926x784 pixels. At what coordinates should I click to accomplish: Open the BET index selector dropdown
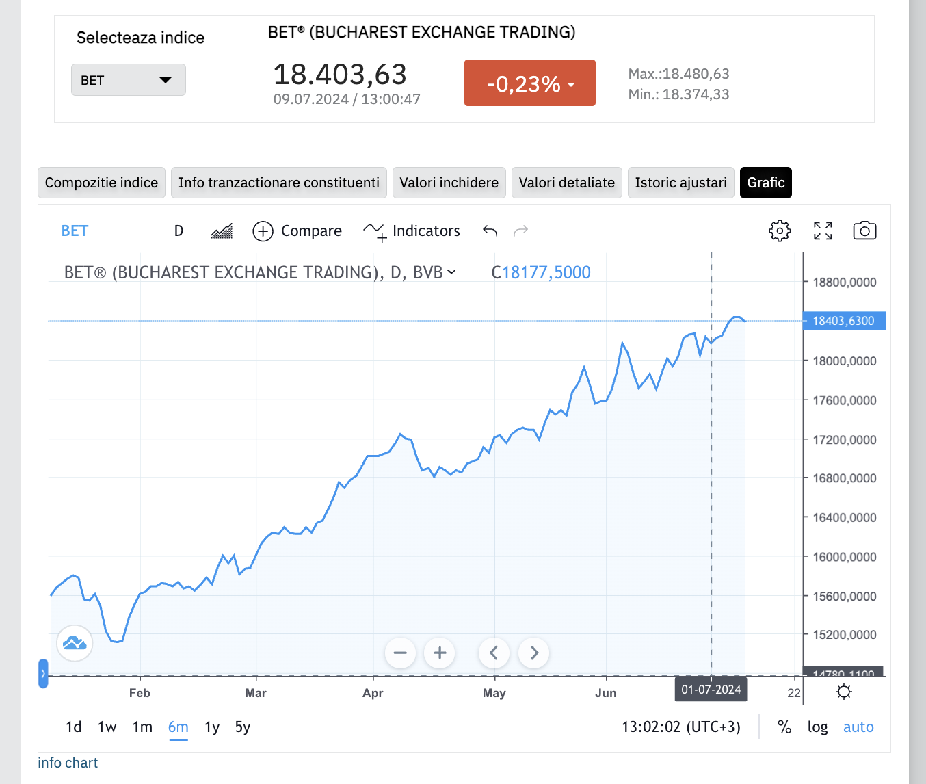coord(129,80)
